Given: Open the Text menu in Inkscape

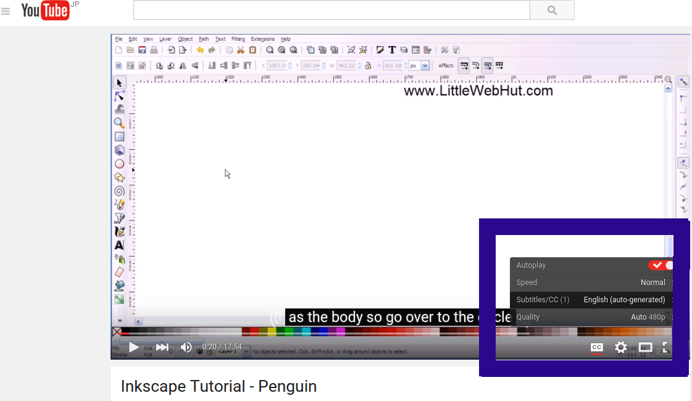Looking at the screenshot, I should (220, 39).
